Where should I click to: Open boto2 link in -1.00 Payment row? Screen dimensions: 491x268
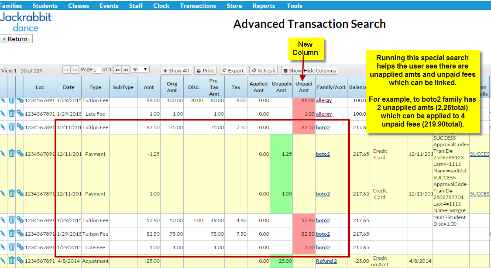coord(323,193)
